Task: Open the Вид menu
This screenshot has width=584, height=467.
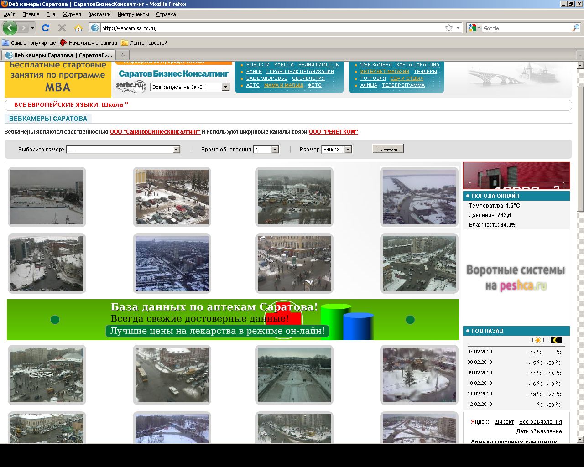Action: 51,14
